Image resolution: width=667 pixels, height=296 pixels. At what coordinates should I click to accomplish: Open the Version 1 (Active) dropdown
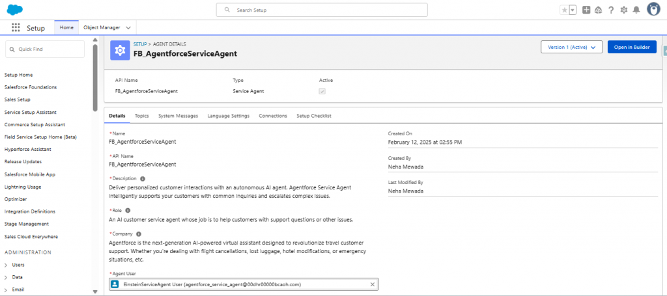[571, 47]
